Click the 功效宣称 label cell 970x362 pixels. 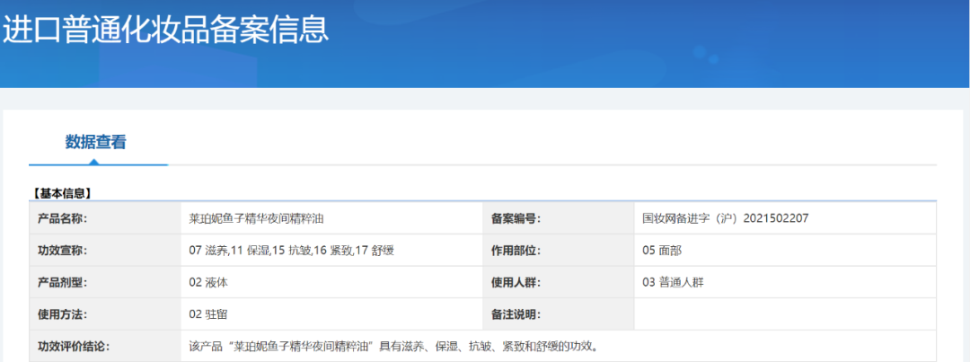(104, 250)
